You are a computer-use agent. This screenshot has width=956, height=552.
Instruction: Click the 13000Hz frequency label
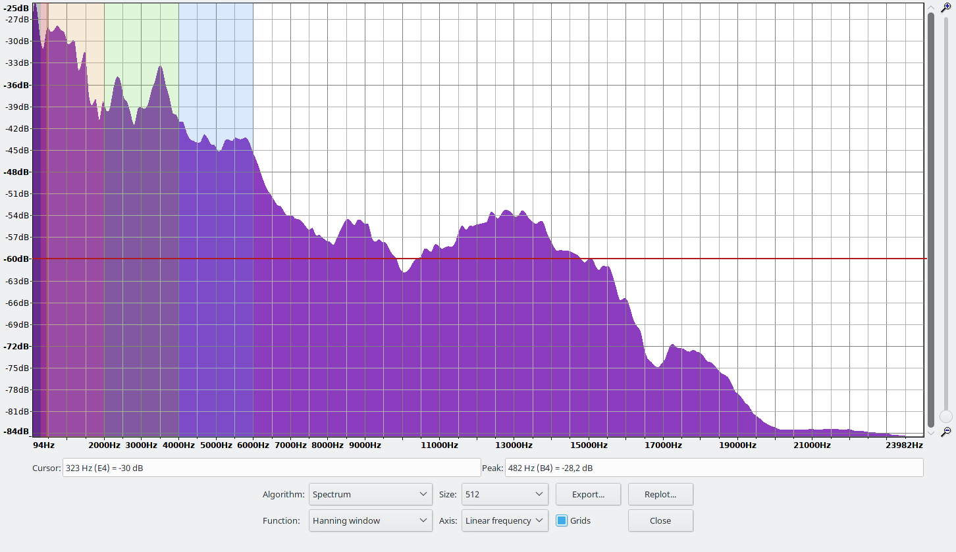514,445
